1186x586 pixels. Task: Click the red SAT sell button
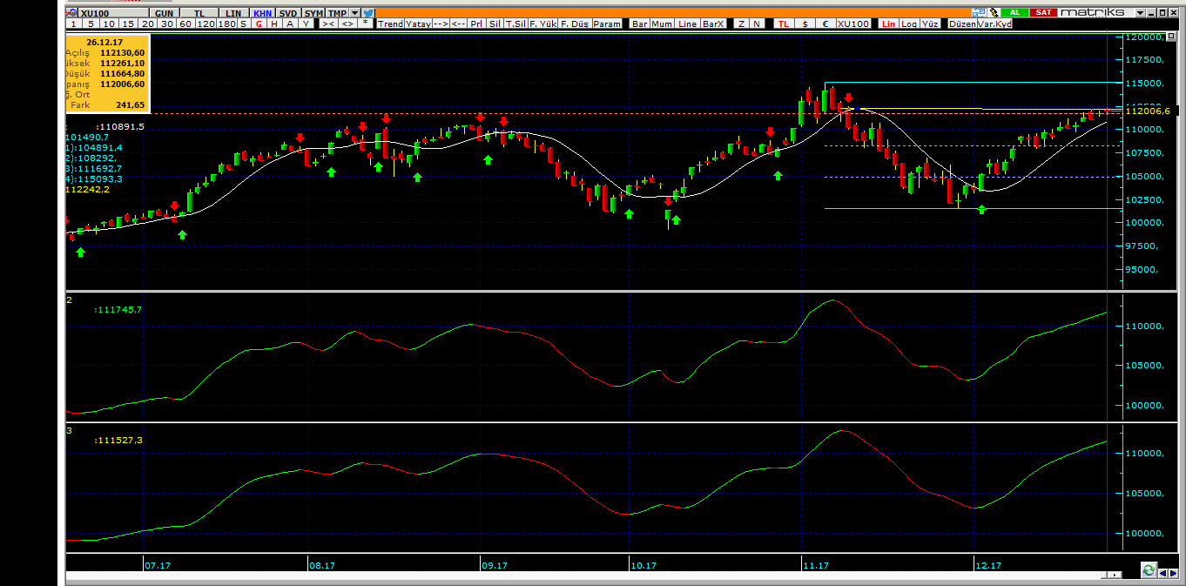[1043, 12]
